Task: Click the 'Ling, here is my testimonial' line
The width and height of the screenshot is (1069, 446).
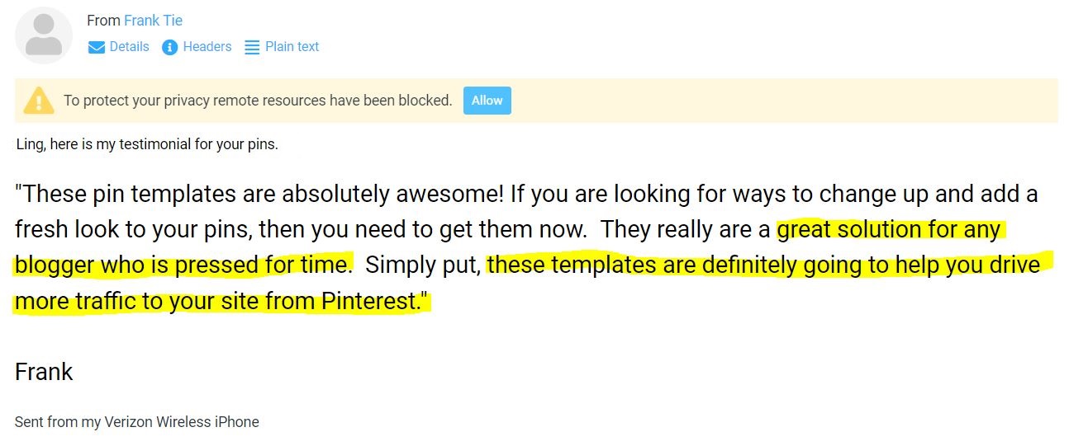Action: coord(147,144)
